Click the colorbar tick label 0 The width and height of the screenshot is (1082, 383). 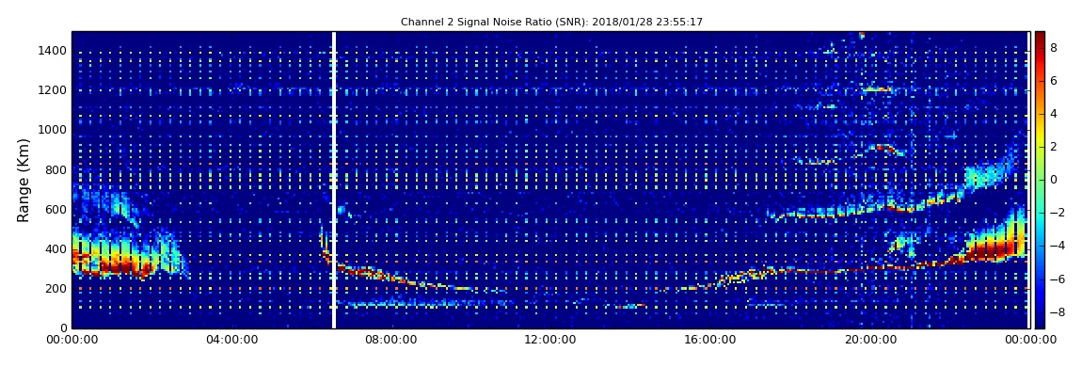[1054, 180]
